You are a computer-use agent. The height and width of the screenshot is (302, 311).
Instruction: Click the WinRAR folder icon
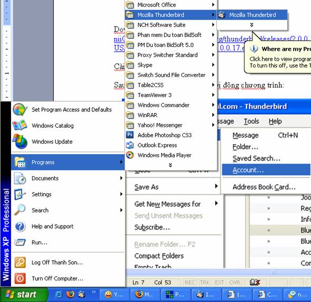pos(130,115)
